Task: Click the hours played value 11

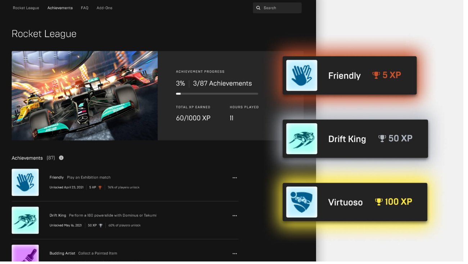Action: click(x=231, y=118)
